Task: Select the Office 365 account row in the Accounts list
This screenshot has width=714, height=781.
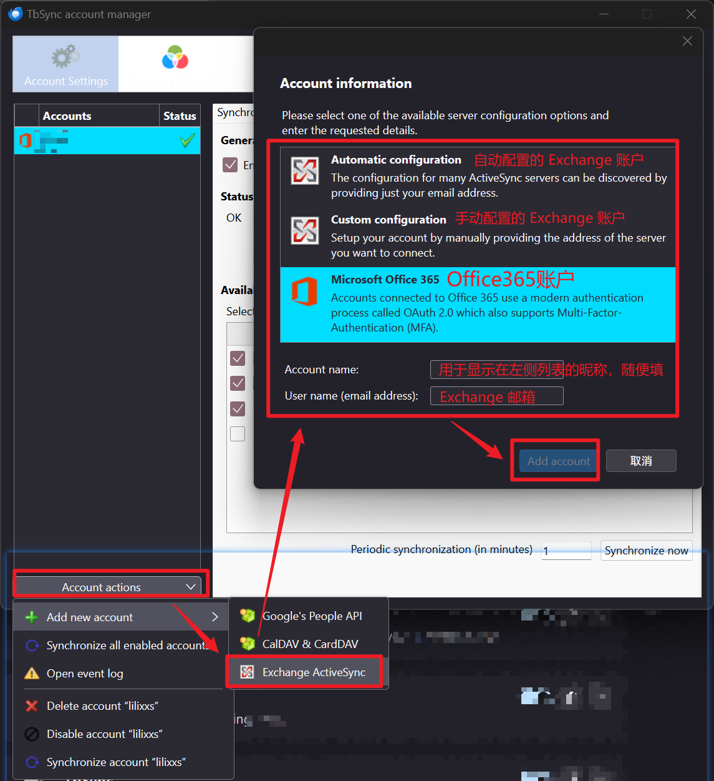Action: (107, 140)
